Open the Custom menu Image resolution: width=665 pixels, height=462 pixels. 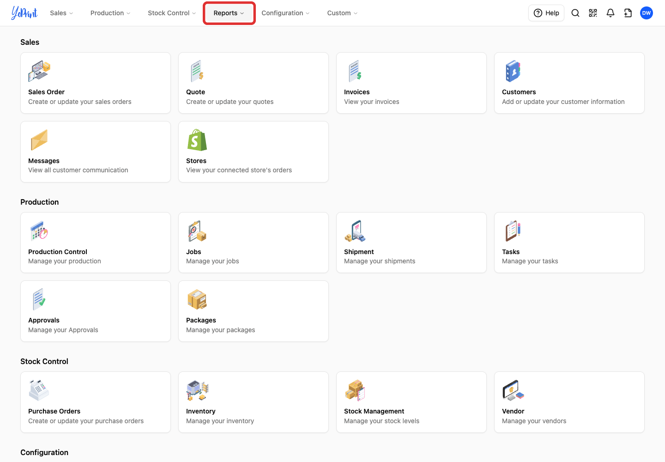342,13
